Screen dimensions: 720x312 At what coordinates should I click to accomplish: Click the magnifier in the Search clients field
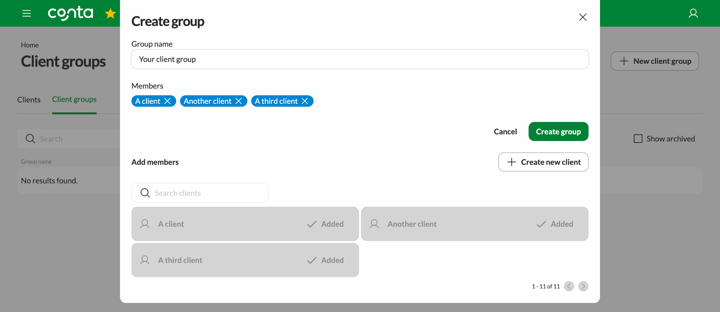tap(145, 193)
